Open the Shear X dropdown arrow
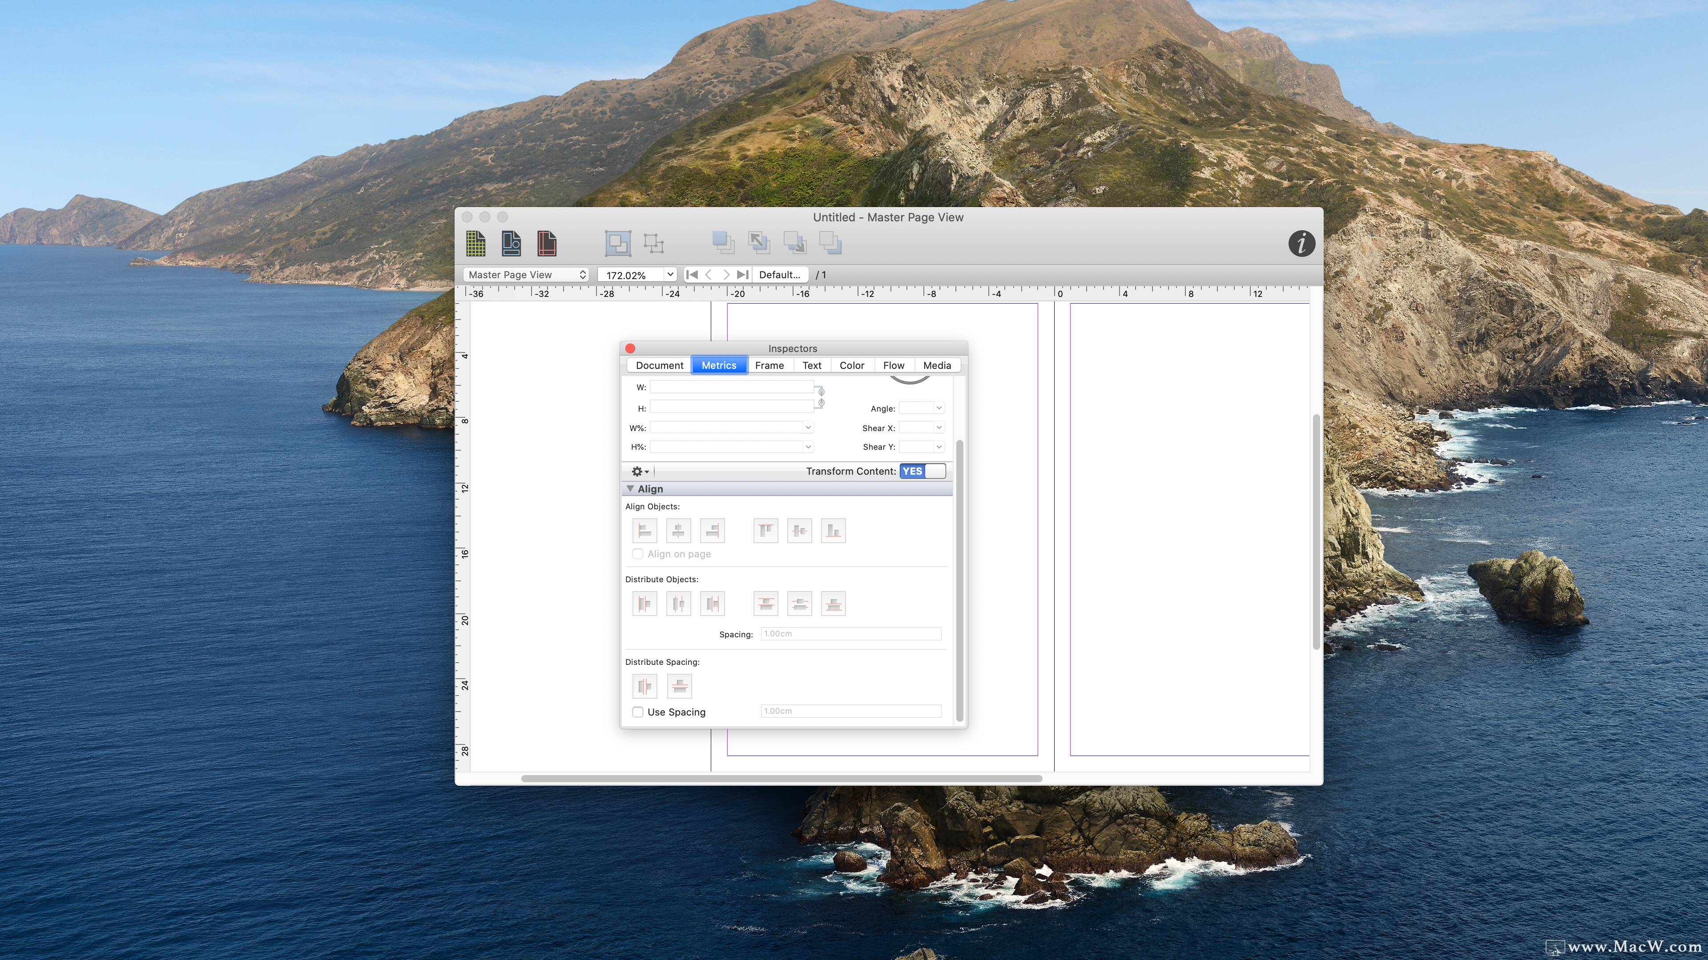 pyautogui.click(x=939, y=428)
